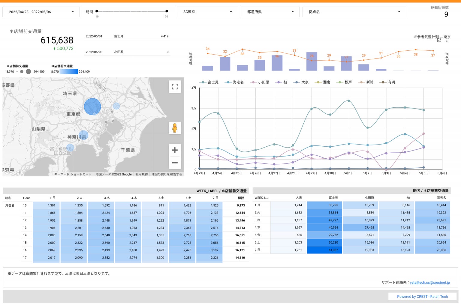Open the date range dropdown 2022/04/23 - 2022/05/06
461x305 pixels.
[x=41, y=12]
